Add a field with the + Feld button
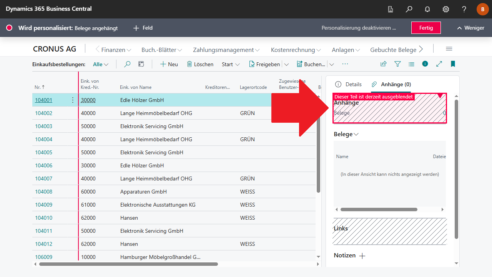The height and width of the screenshot is (277, 492). coord(143,28)
